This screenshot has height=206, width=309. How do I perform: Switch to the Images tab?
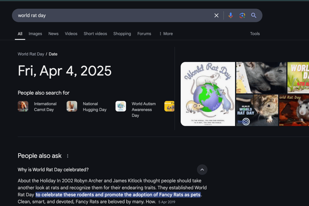pos(35,34)
